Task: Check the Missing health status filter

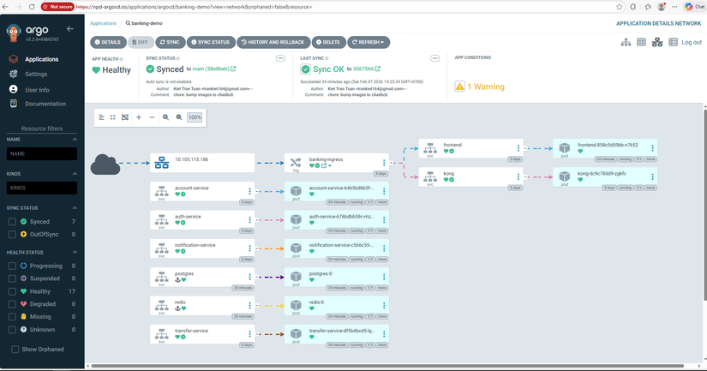Action: tap(12, 317)
